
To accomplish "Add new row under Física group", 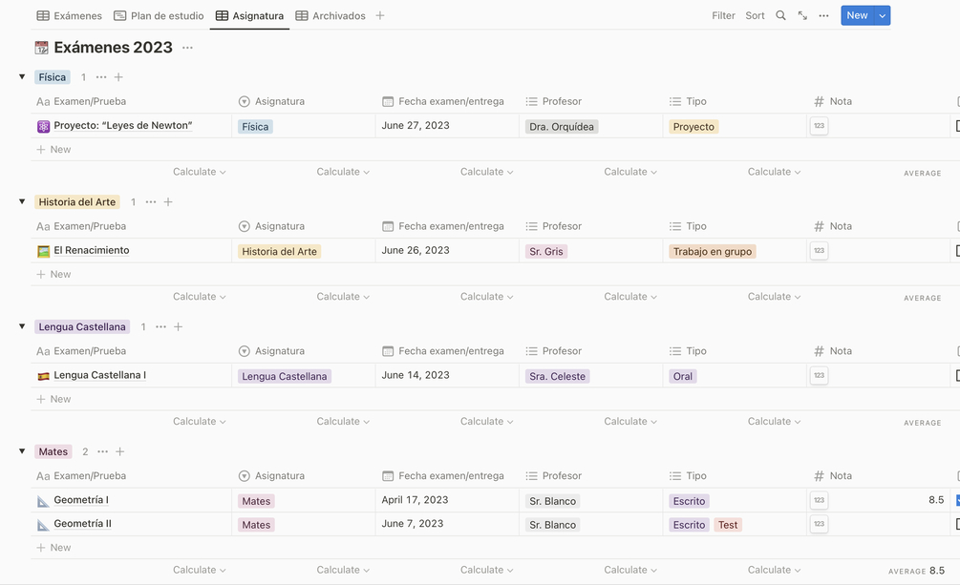I will pyautogui.click(x=53, y=150).
